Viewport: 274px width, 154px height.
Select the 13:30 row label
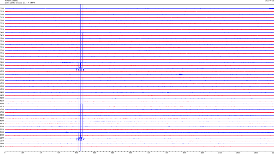point(2,89)
